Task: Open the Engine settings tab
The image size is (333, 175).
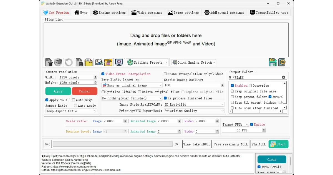Action: [x=109, y=12]
